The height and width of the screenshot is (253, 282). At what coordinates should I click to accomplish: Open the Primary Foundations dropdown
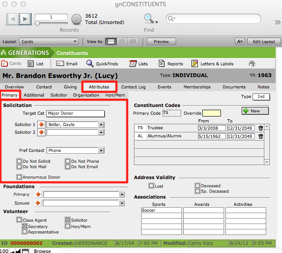(122, 195)
